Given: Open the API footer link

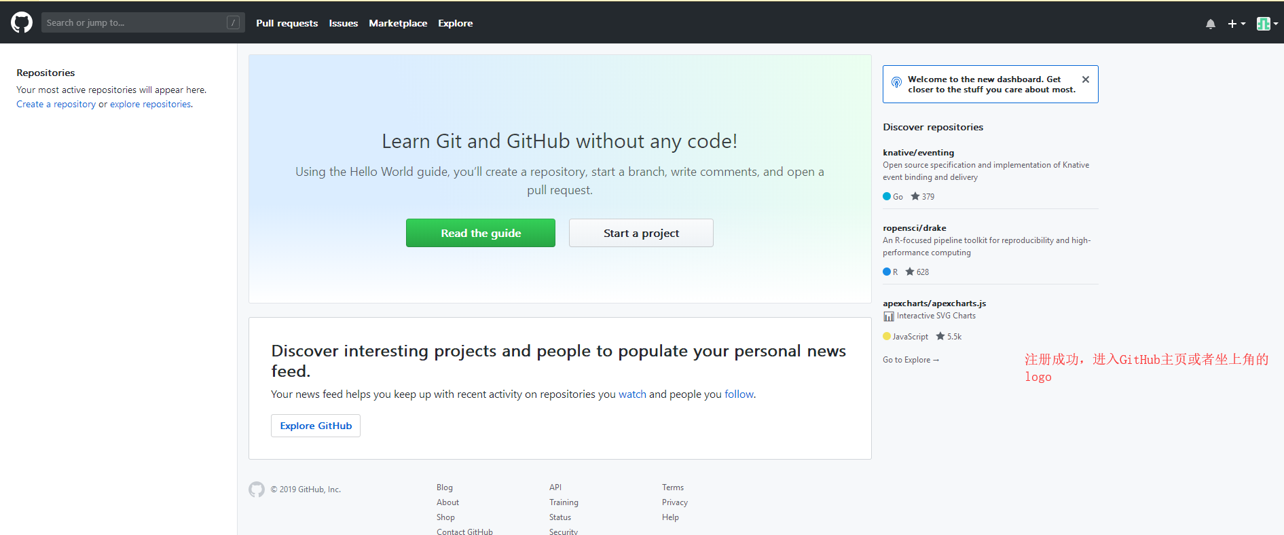Looking at the screenshot, I should pyautogui.click(x=555, y=487).
